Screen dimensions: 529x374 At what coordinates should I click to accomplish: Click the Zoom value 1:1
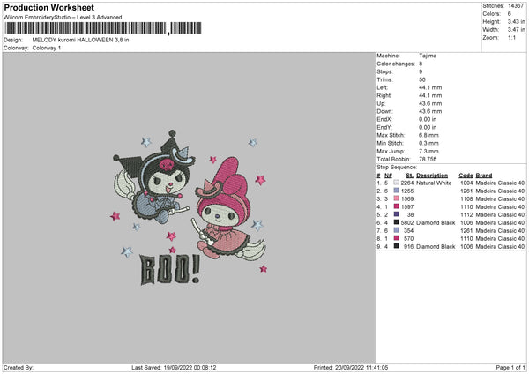[511, 37]
